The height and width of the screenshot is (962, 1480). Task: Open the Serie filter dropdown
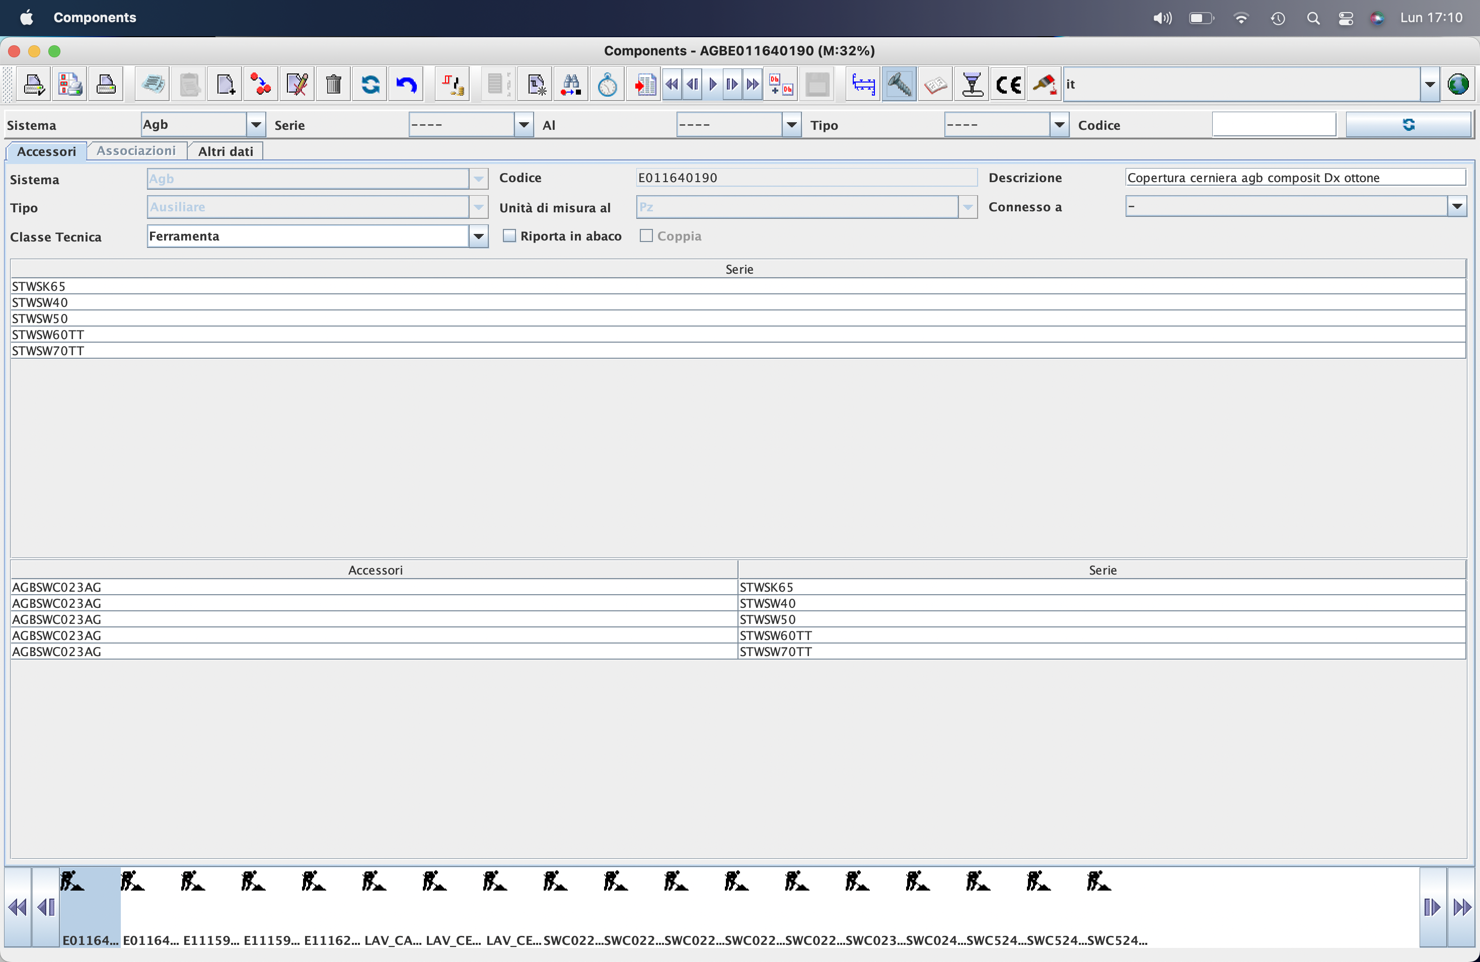click(524, 125)
